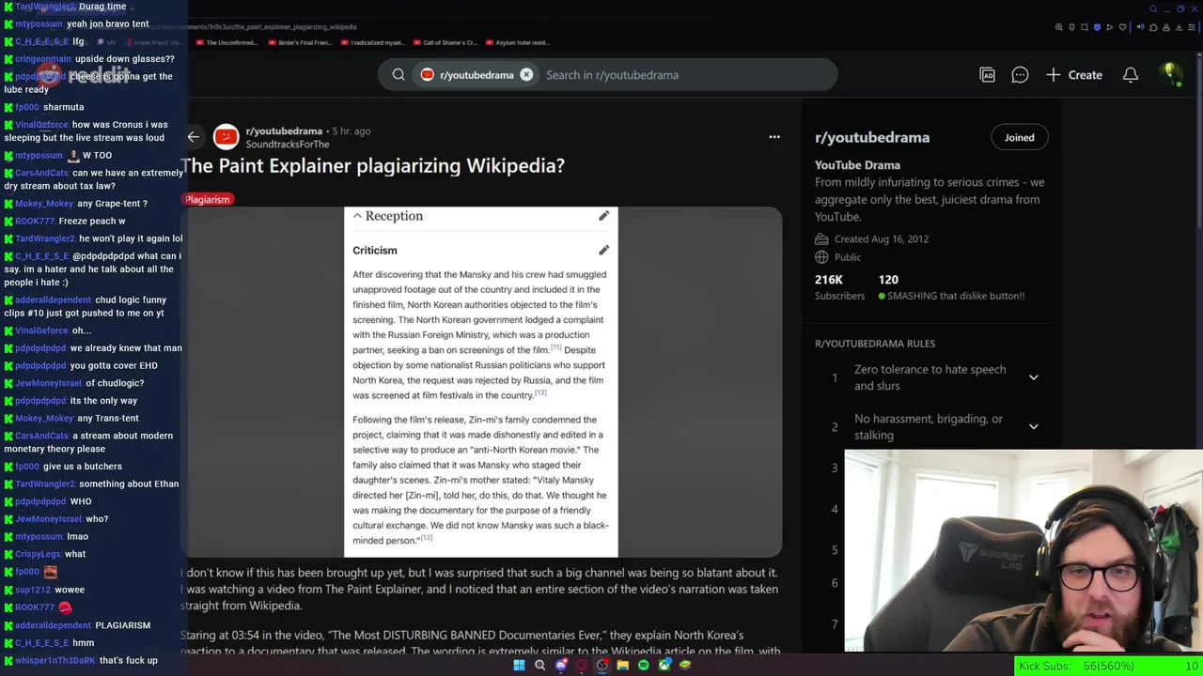Open OBS Studio from the taskbar
This screenshot has width=1203, height=676.
pos(602,666)
